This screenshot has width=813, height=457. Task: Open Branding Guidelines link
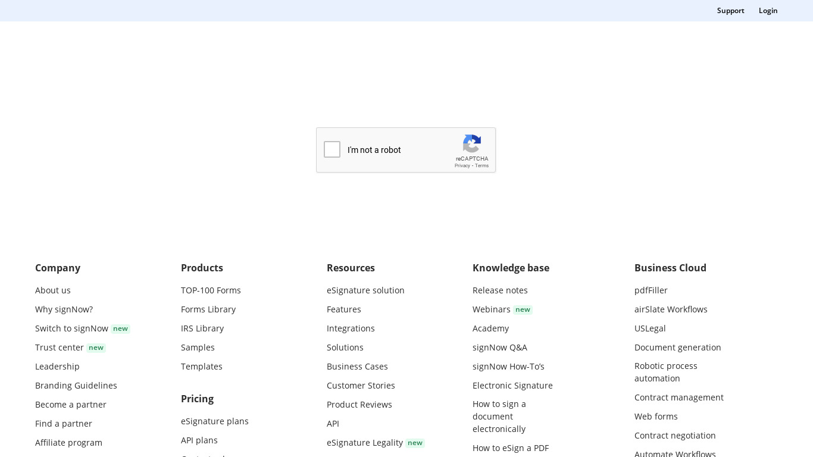pos(76,386)
